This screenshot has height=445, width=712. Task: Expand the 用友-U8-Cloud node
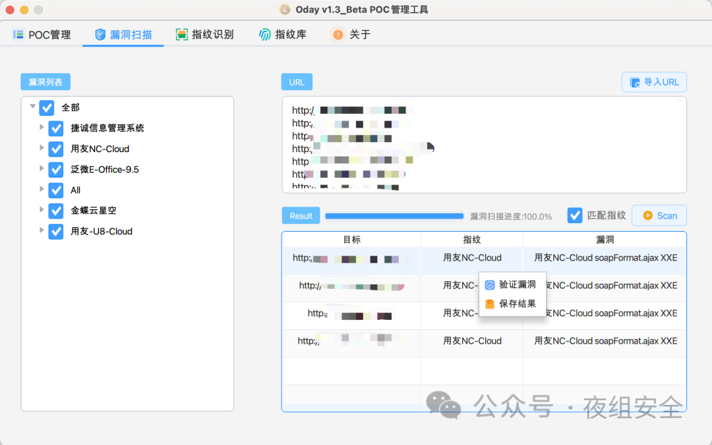(42, 230)
